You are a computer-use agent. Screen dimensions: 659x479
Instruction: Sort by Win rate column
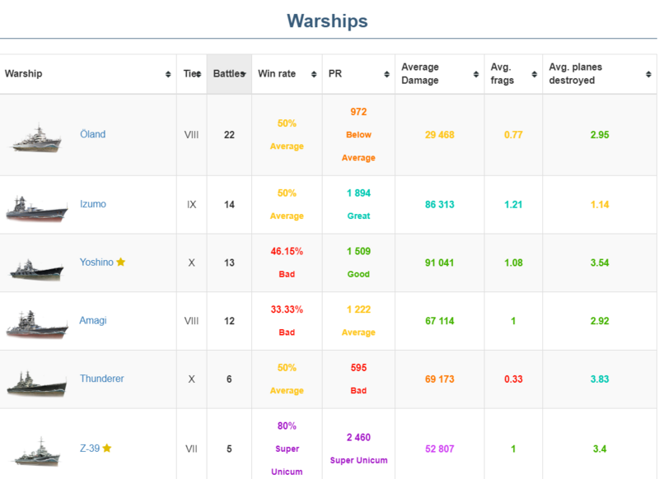(286, 74)
